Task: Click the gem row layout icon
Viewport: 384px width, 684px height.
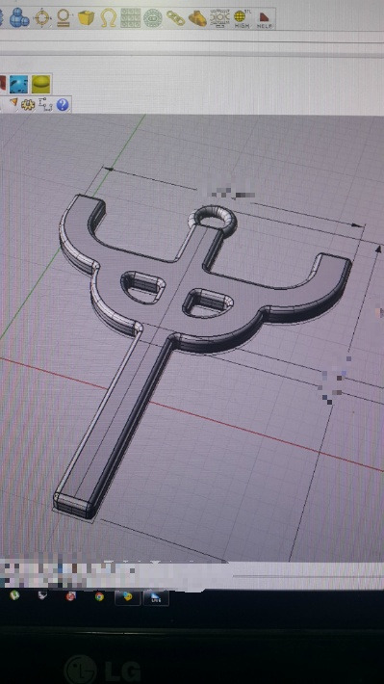Action: 219,18
